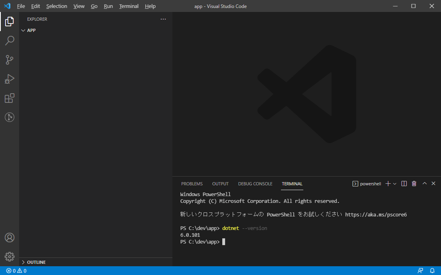
Task: Open the Git Graph icon in activity bar
Action: 10,117
